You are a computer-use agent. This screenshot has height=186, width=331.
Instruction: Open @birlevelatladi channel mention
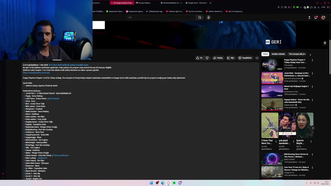[x=53, y=98]
